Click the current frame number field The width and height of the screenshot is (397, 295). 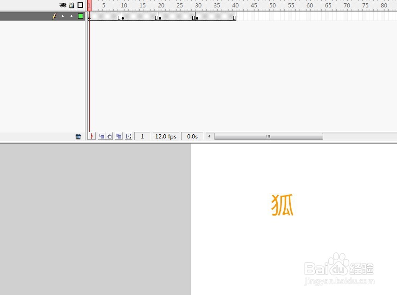pyautogui.click(x=142, y=136)
